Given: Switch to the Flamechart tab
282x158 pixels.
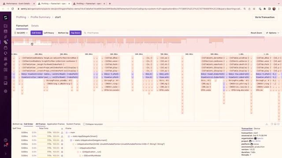Looking at the screenshot, I should click(x=22, y=26).
